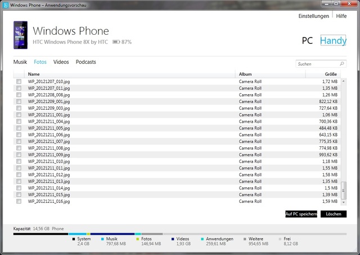The height and width of the screenshot is (255, 360).
Task: Click the black System segment of capacity bar
Action: tap(41, 234)
